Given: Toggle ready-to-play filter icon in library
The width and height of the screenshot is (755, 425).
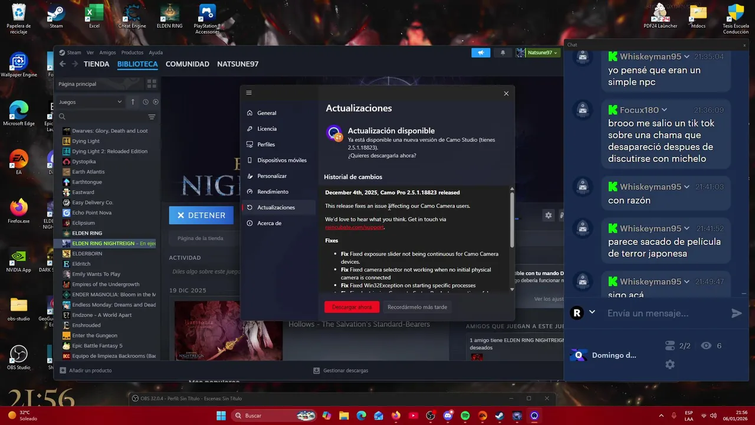Looking at the screenshot, I should tap(156, 102).
